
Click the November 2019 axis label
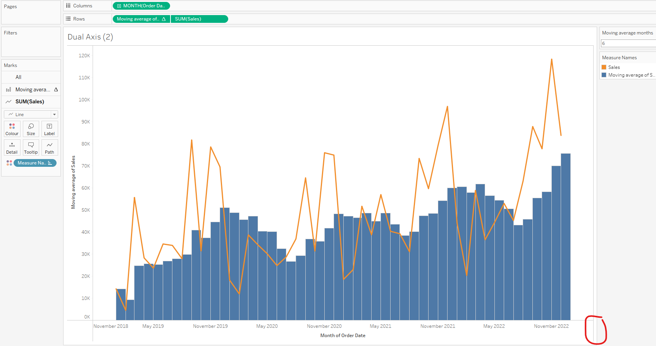click(210, 326)
